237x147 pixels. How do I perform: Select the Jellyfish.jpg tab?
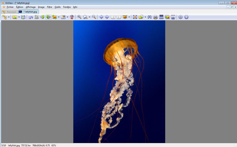pos(28,12)
